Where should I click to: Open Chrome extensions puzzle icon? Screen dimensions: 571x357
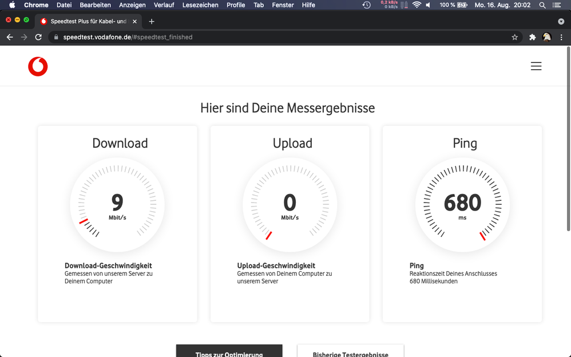532,37
